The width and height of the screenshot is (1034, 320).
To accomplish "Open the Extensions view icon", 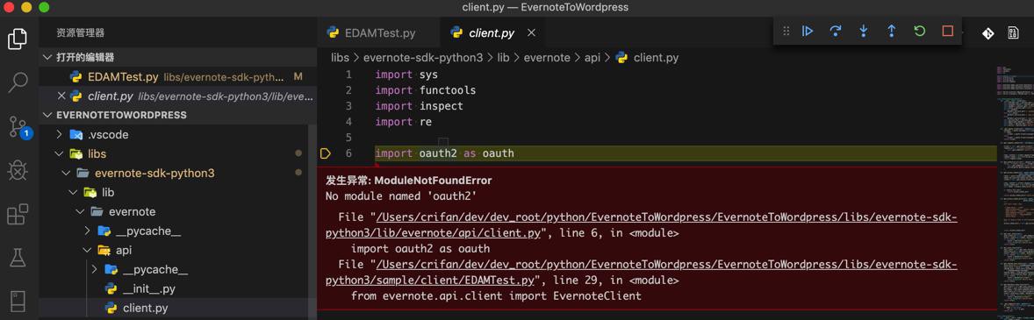I will (18, 214).
